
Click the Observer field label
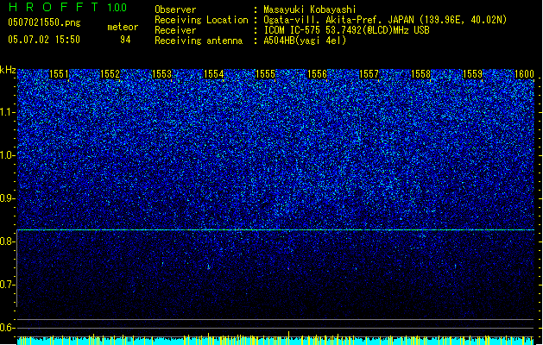(175, 9)
